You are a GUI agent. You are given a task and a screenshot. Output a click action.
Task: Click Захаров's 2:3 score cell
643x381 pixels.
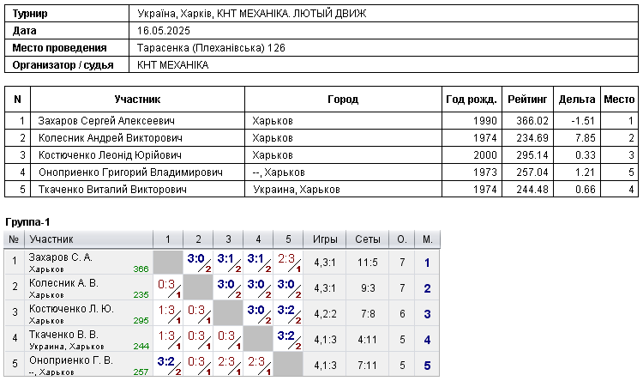(288, 262)
